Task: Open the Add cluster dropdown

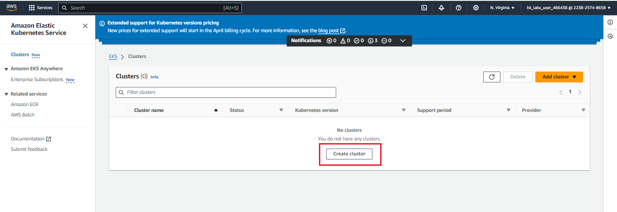Action: (559, 77)
